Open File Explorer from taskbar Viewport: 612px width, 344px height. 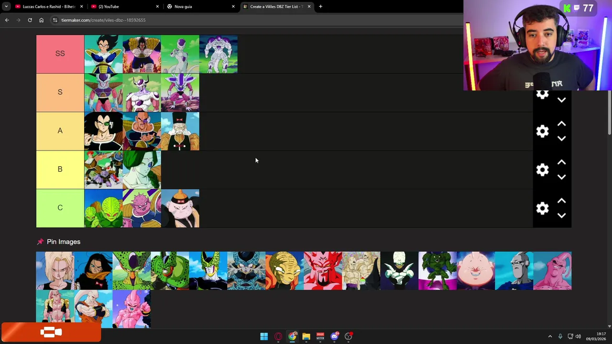(x=306, y=336)
